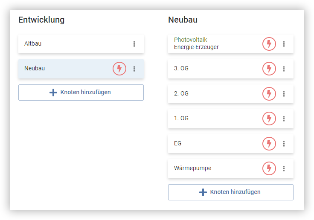Click the lightning icon beside 2. OG

coord(269,93)
